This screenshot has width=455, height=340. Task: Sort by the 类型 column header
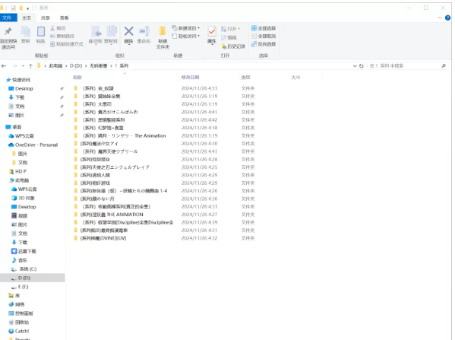(x=245, y=78)
